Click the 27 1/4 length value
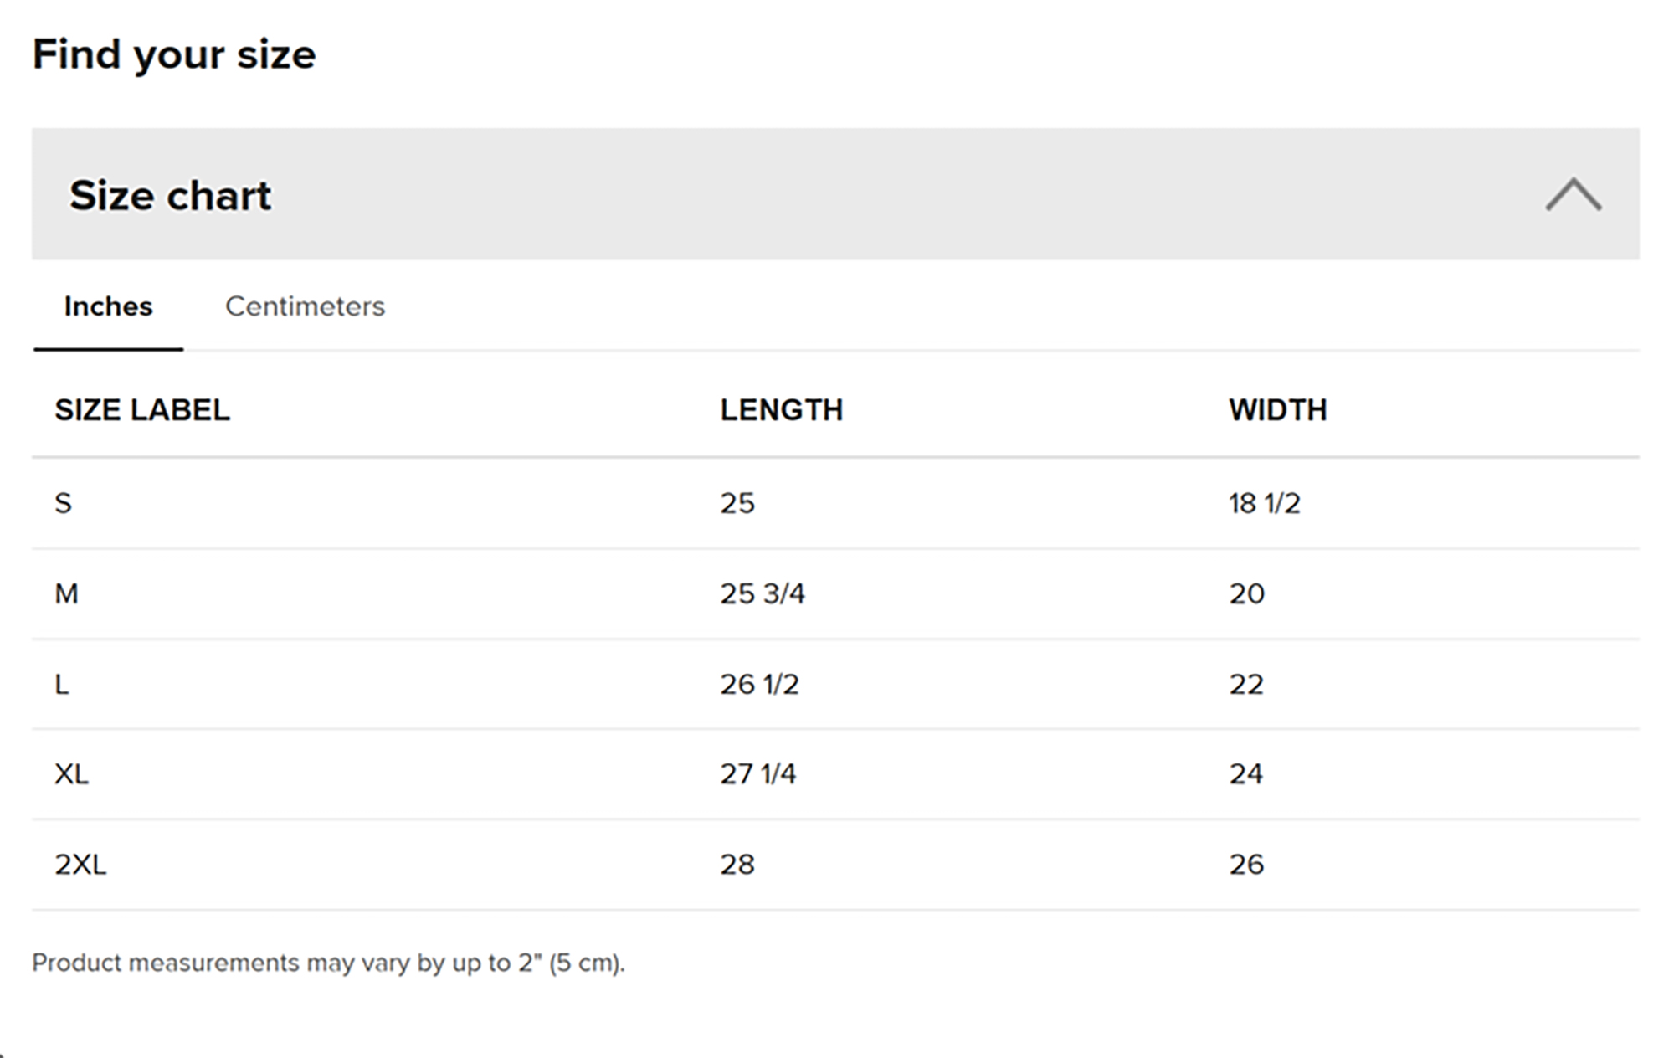Image resolution: width=1674 pixels, height=1058 pixels. [757, 774]
